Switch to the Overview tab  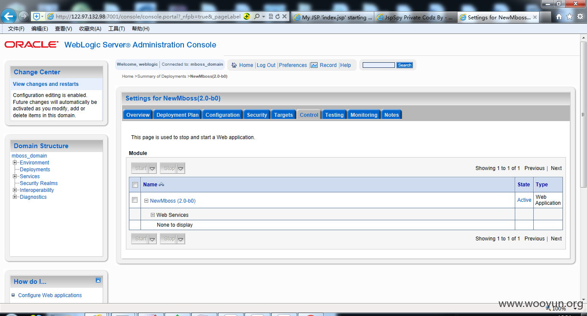tap(138, 115)
